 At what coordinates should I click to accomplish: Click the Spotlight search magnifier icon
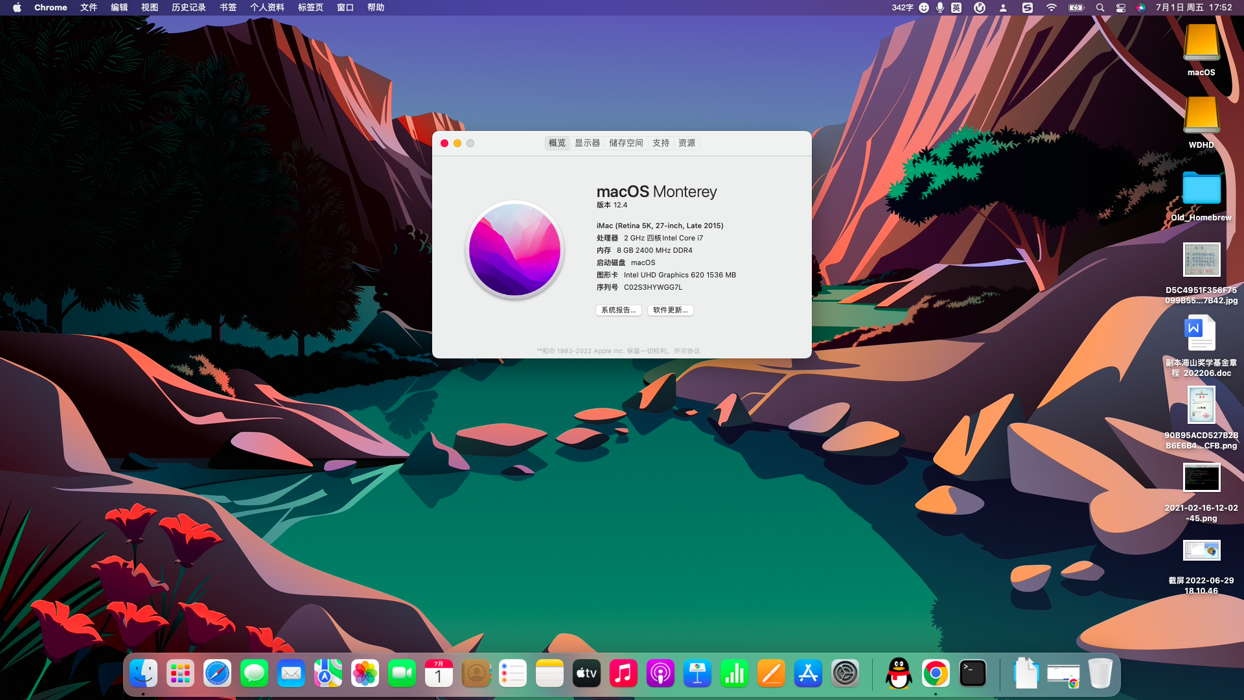click(x=1100, y=8)
